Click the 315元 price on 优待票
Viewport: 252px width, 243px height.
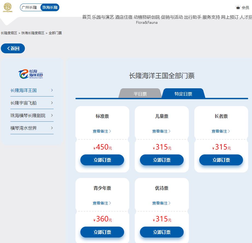point(162,219)
